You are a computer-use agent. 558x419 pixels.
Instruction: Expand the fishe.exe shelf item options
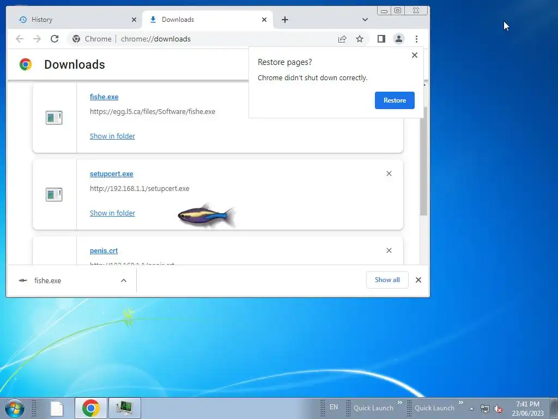coord(124,280)
